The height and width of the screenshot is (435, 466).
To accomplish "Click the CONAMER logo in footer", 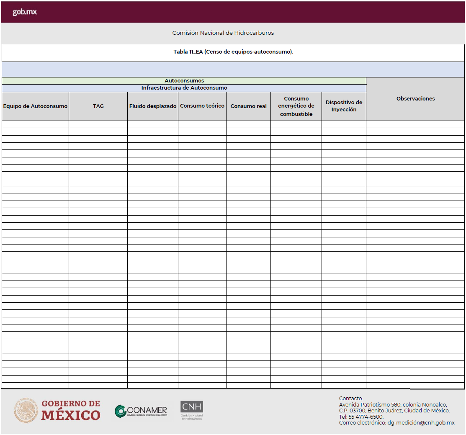I will [141, 411].
